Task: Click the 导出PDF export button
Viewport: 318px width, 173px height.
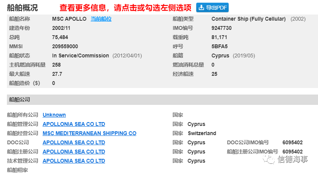Action: [x=212, y=7]
